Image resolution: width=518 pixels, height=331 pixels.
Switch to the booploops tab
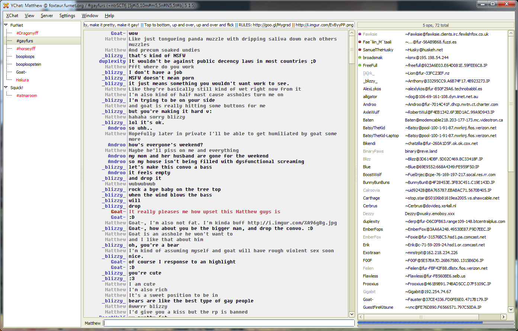point(25,56)
